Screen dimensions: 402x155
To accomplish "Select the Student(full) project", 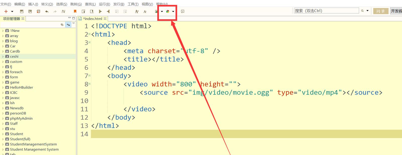I will 20,139.
